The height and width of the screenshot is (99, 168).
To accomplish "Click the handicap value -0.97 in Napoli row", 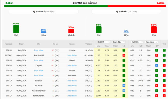I will pos(132,60).
